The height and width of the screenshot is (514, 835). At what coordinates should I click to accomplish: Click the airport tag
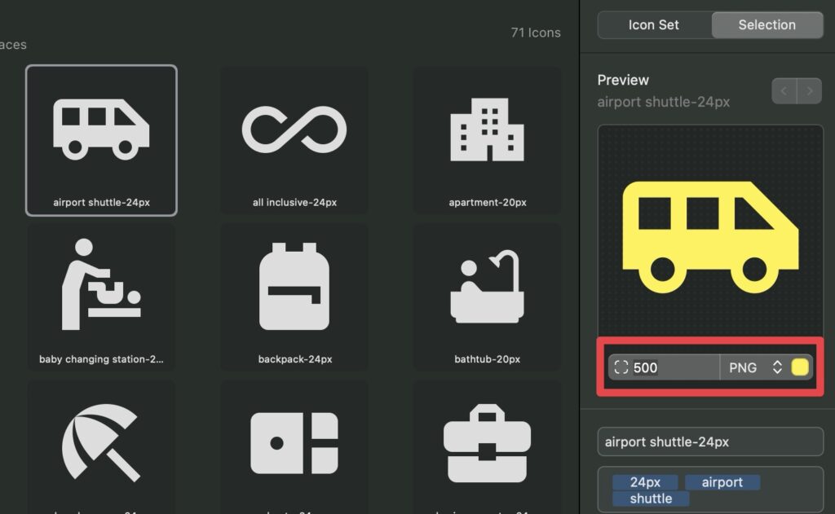(x=722, y=482)
